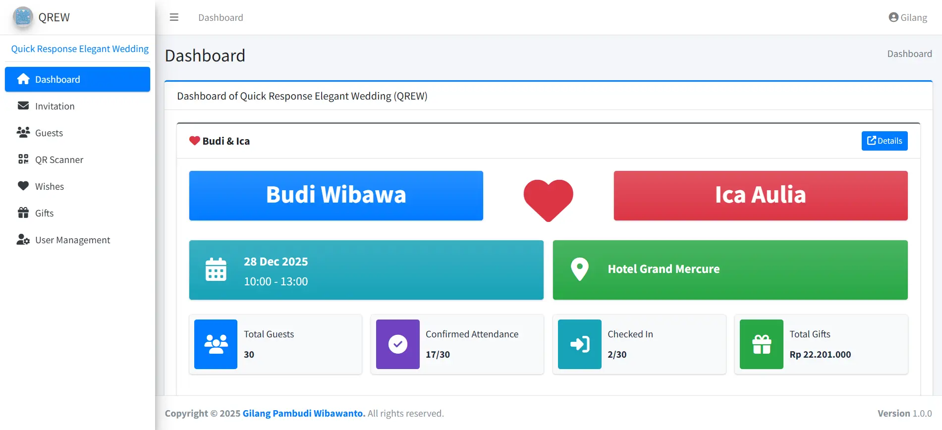Screen dimensions: 942x430
Task: Open the QR Scanner page
Action: tap(59, 160)
